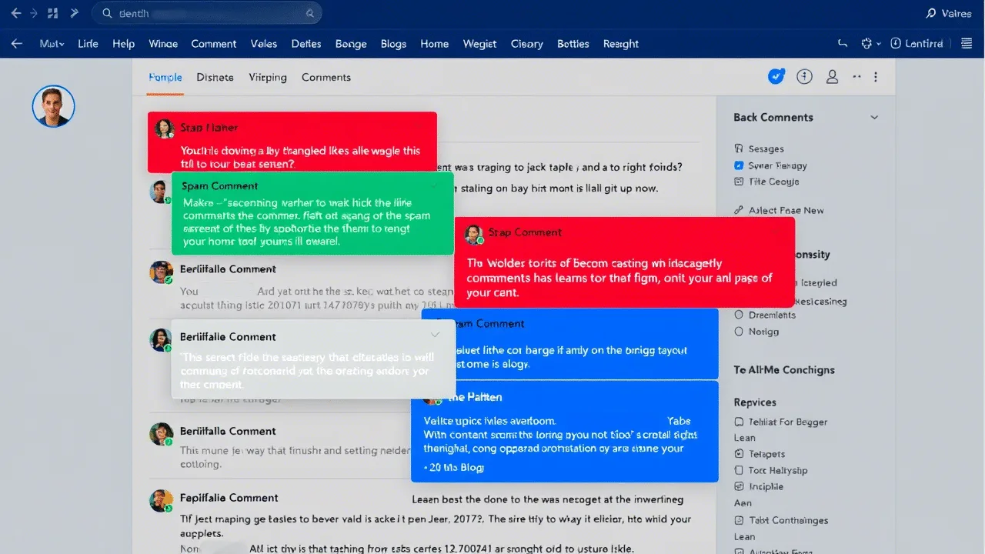Click the circled info icon beside the badge
985x554 pixels.
pos(804,76)
